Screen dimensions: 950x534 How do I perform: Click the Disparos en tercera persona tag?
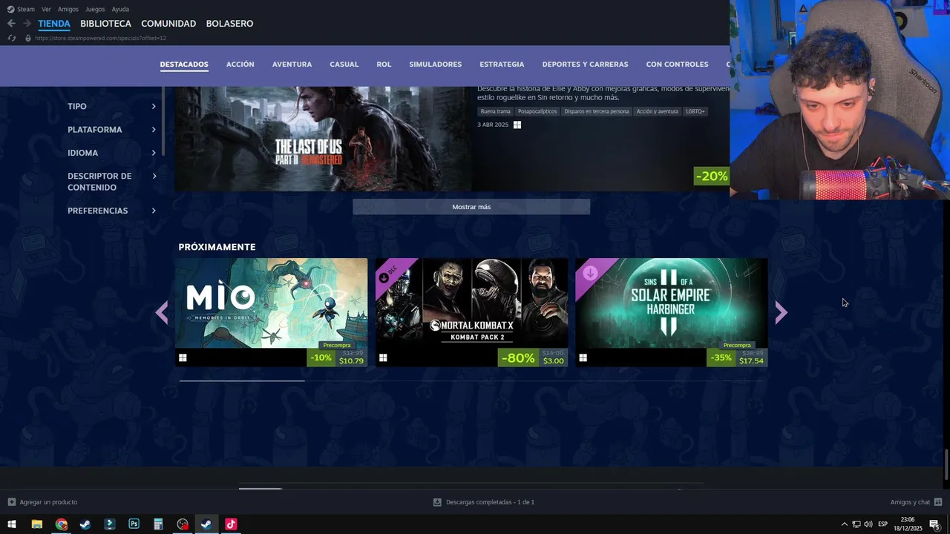(x=597, y=111)
